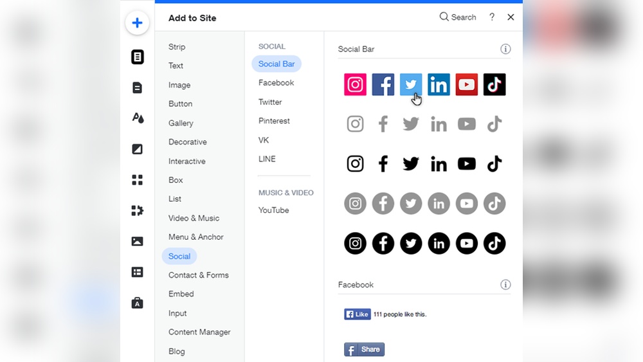Open the puzzle-piece plugins sidebar icon
The width and height of the screenshot is (643, 362).
tap(138, 210)
